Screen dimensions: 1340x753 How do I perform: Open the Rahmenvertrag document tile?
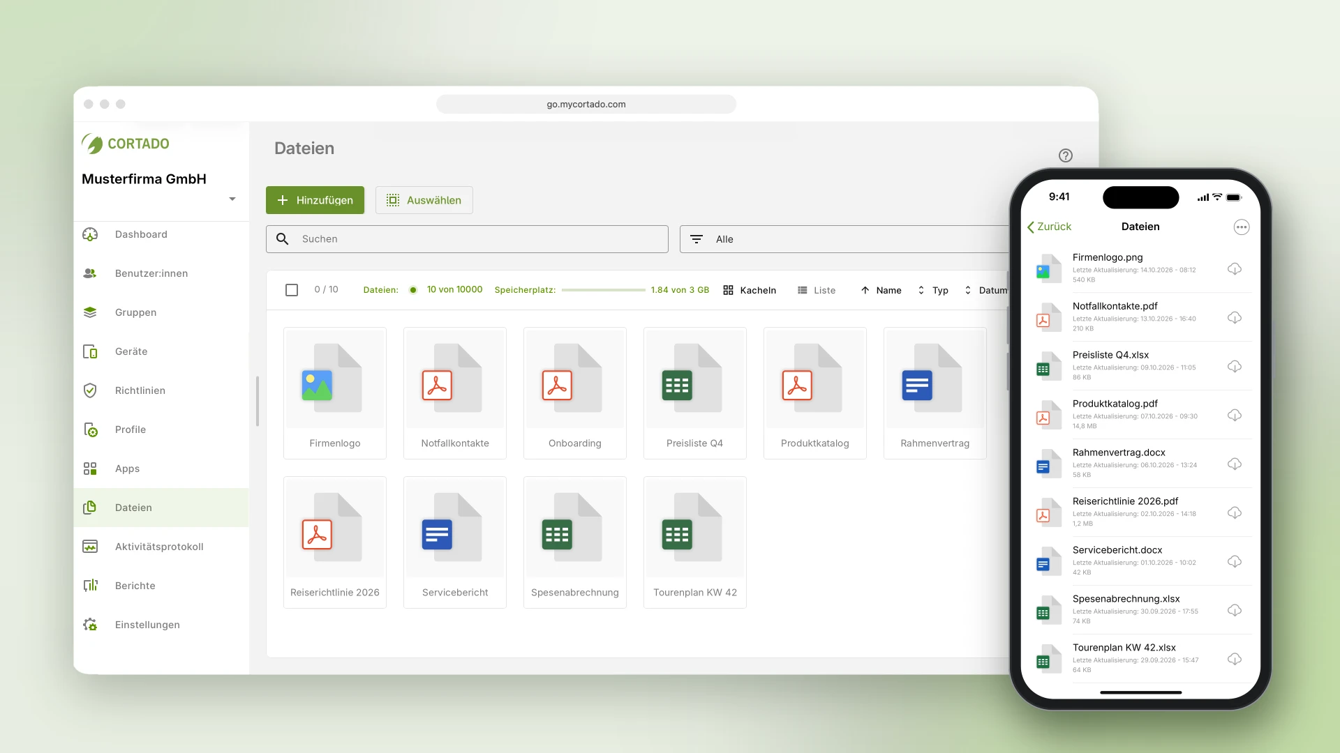tap(935, 393)
